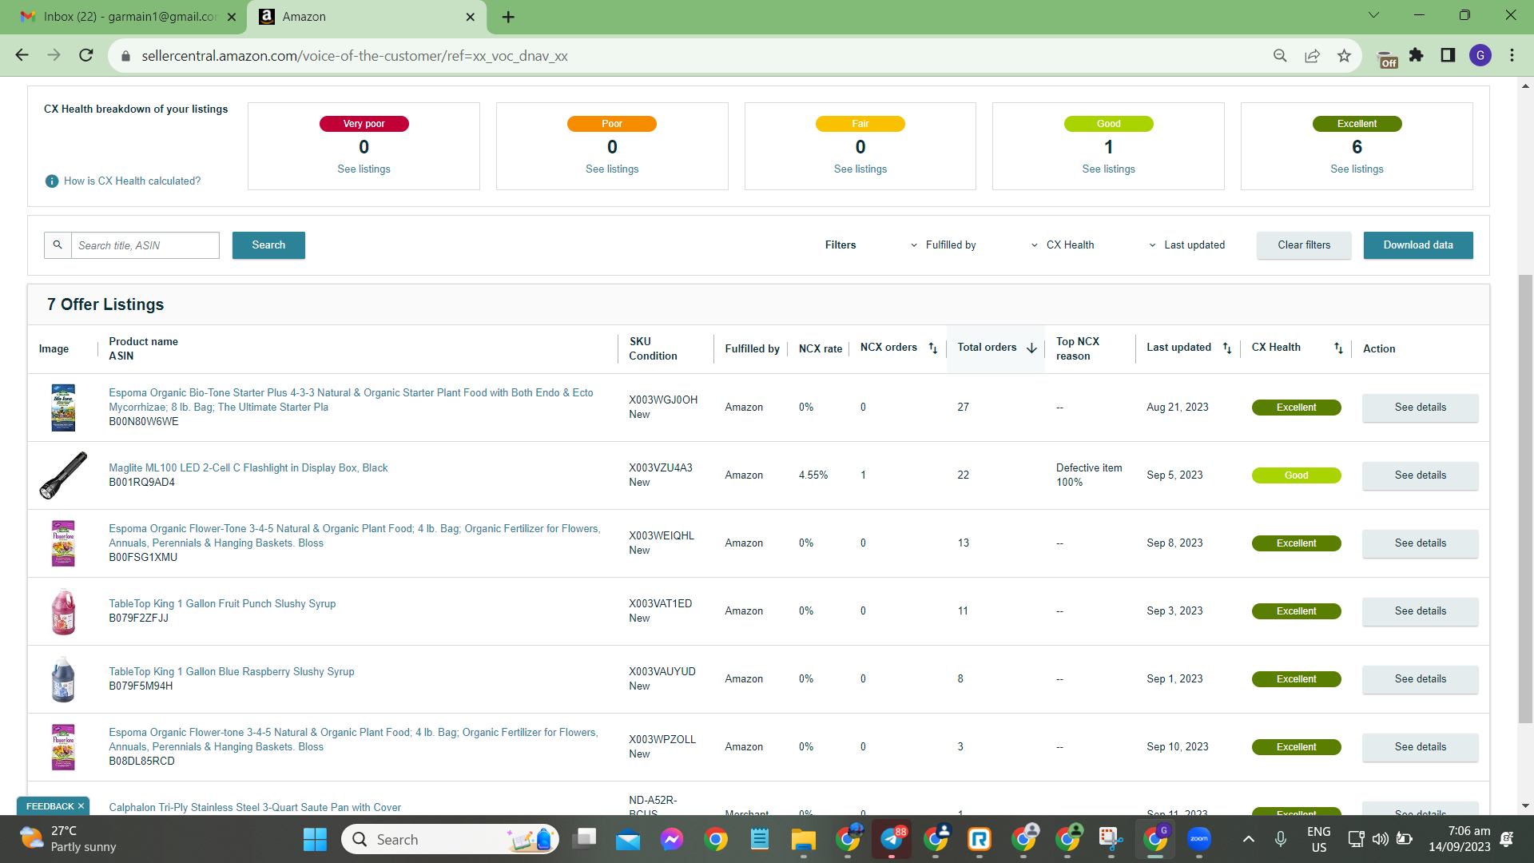Image resolution: width=1534 pixels, height=863 pixels.
Task: See listings under Good CX Health
Action: point(1108,169)
